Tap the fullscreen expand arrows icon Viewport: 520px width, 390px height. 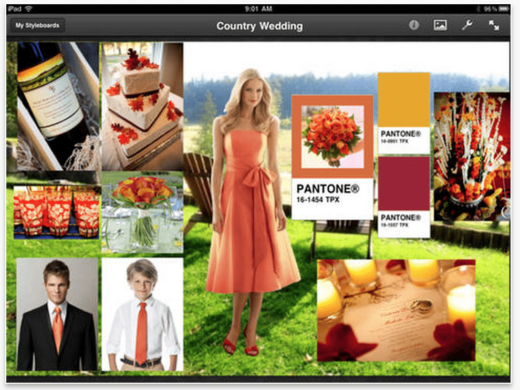pos(494,25)
